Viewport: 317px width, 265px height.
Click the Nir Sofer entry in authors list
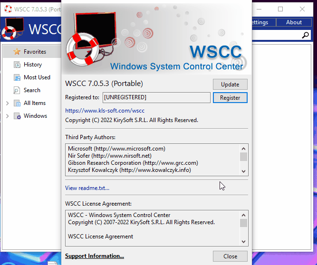[x=110, y=156]
